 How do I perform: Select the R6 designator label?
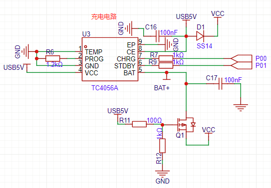(50, 52)
